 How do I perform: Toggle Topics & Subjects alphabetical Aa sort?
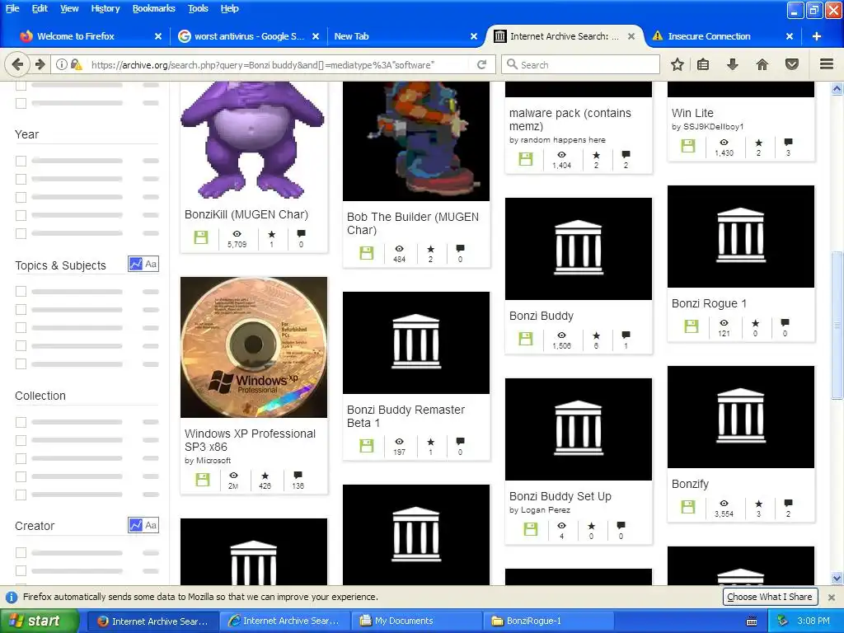(152, 264)
